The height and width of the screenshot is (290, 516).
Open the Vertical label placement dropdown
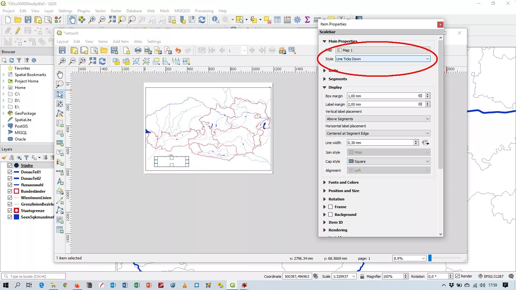coord(378,119)
